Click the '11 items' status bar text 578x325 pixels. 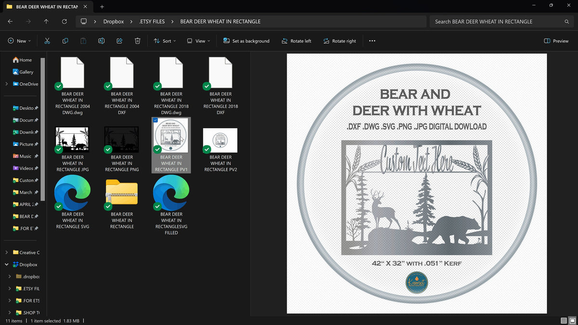[x=14, y=321]
